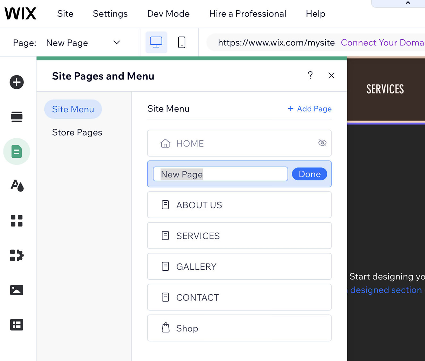The height and width of the screenshot is (361, 425).
Task: Open the Media image icon
Action: [x=17, y=290]
